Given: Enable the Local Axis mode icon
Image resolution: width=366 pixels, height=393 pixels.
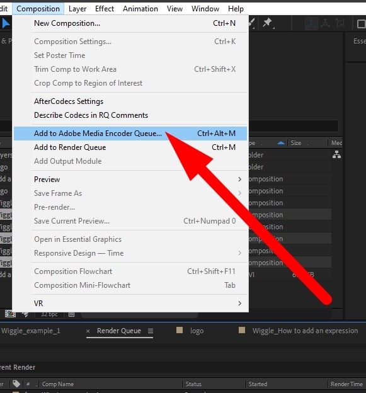Looking at the screenshot, I should pos(311,23).
